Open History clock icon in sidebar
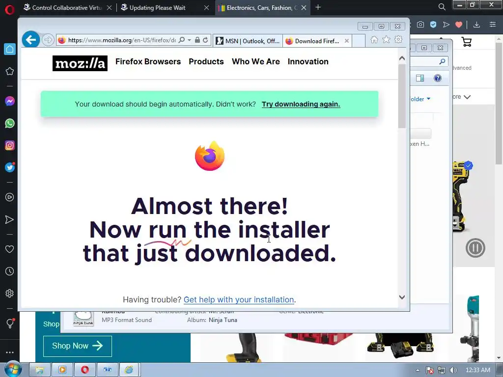This screenshot has width=503, height=377. (10, 271)
